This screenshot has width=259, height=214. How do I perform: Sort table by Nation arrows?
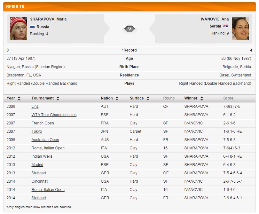pos(117,99)
